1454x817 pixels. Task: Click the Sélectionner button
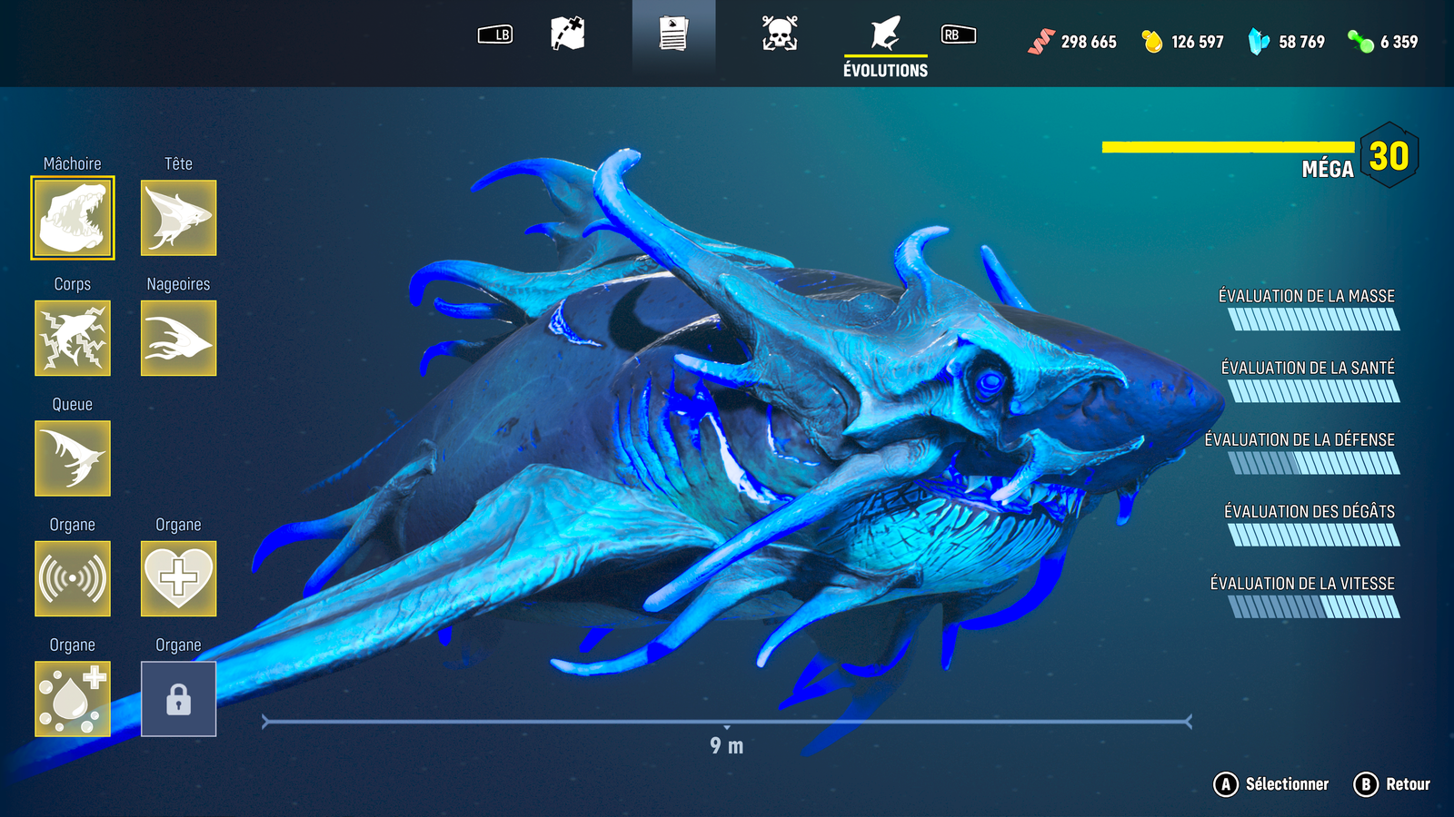click(1272, 784)
